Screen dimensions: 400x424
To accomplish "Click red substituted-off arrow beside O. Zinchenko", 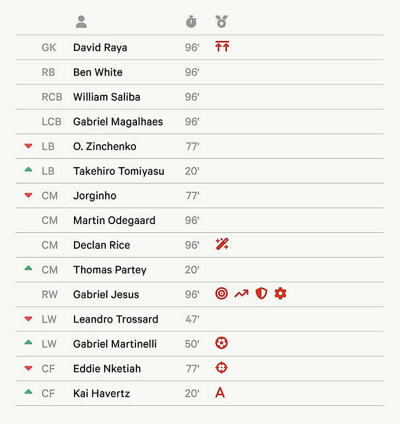I will click(28, 146).
